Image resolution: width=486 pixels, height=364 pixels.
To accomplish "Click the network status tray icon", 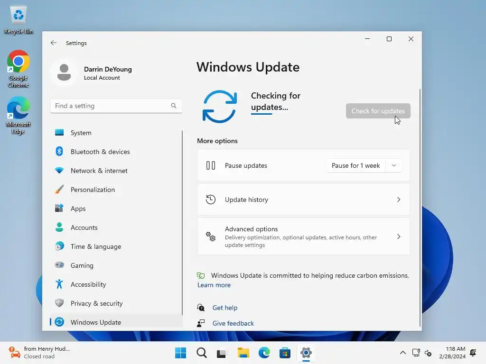I will tap(416, 353).
